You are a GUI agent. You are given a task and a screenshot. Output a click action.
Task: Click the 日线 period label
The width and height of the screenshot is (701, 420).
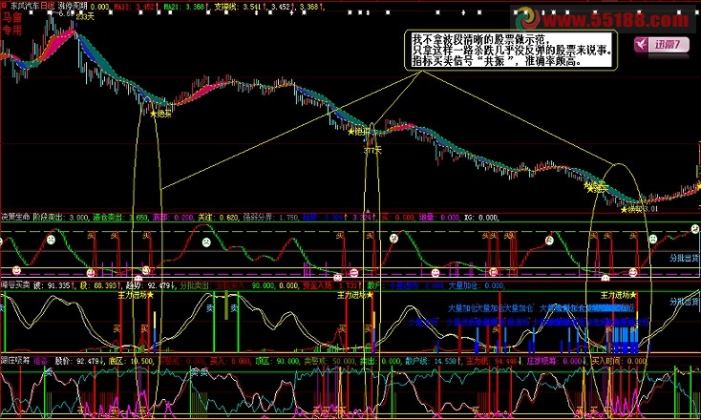point(48,7)
